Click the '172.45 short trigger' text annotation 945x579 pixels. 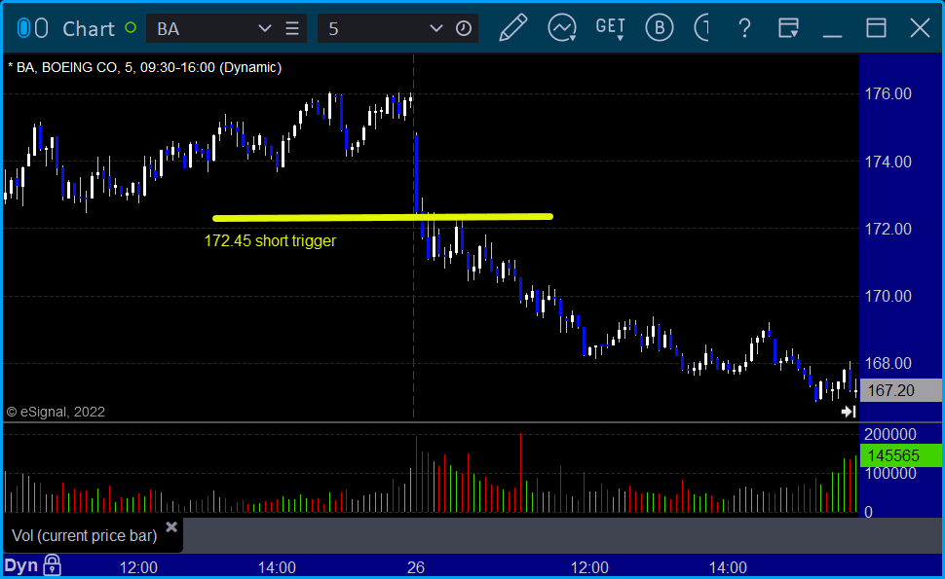coord(270,240)
